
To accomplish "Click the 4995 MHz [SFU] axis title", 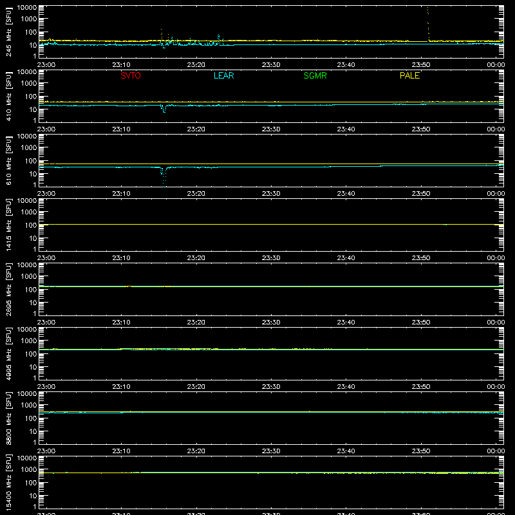I will pyautogui.click(x=8, y=353).
